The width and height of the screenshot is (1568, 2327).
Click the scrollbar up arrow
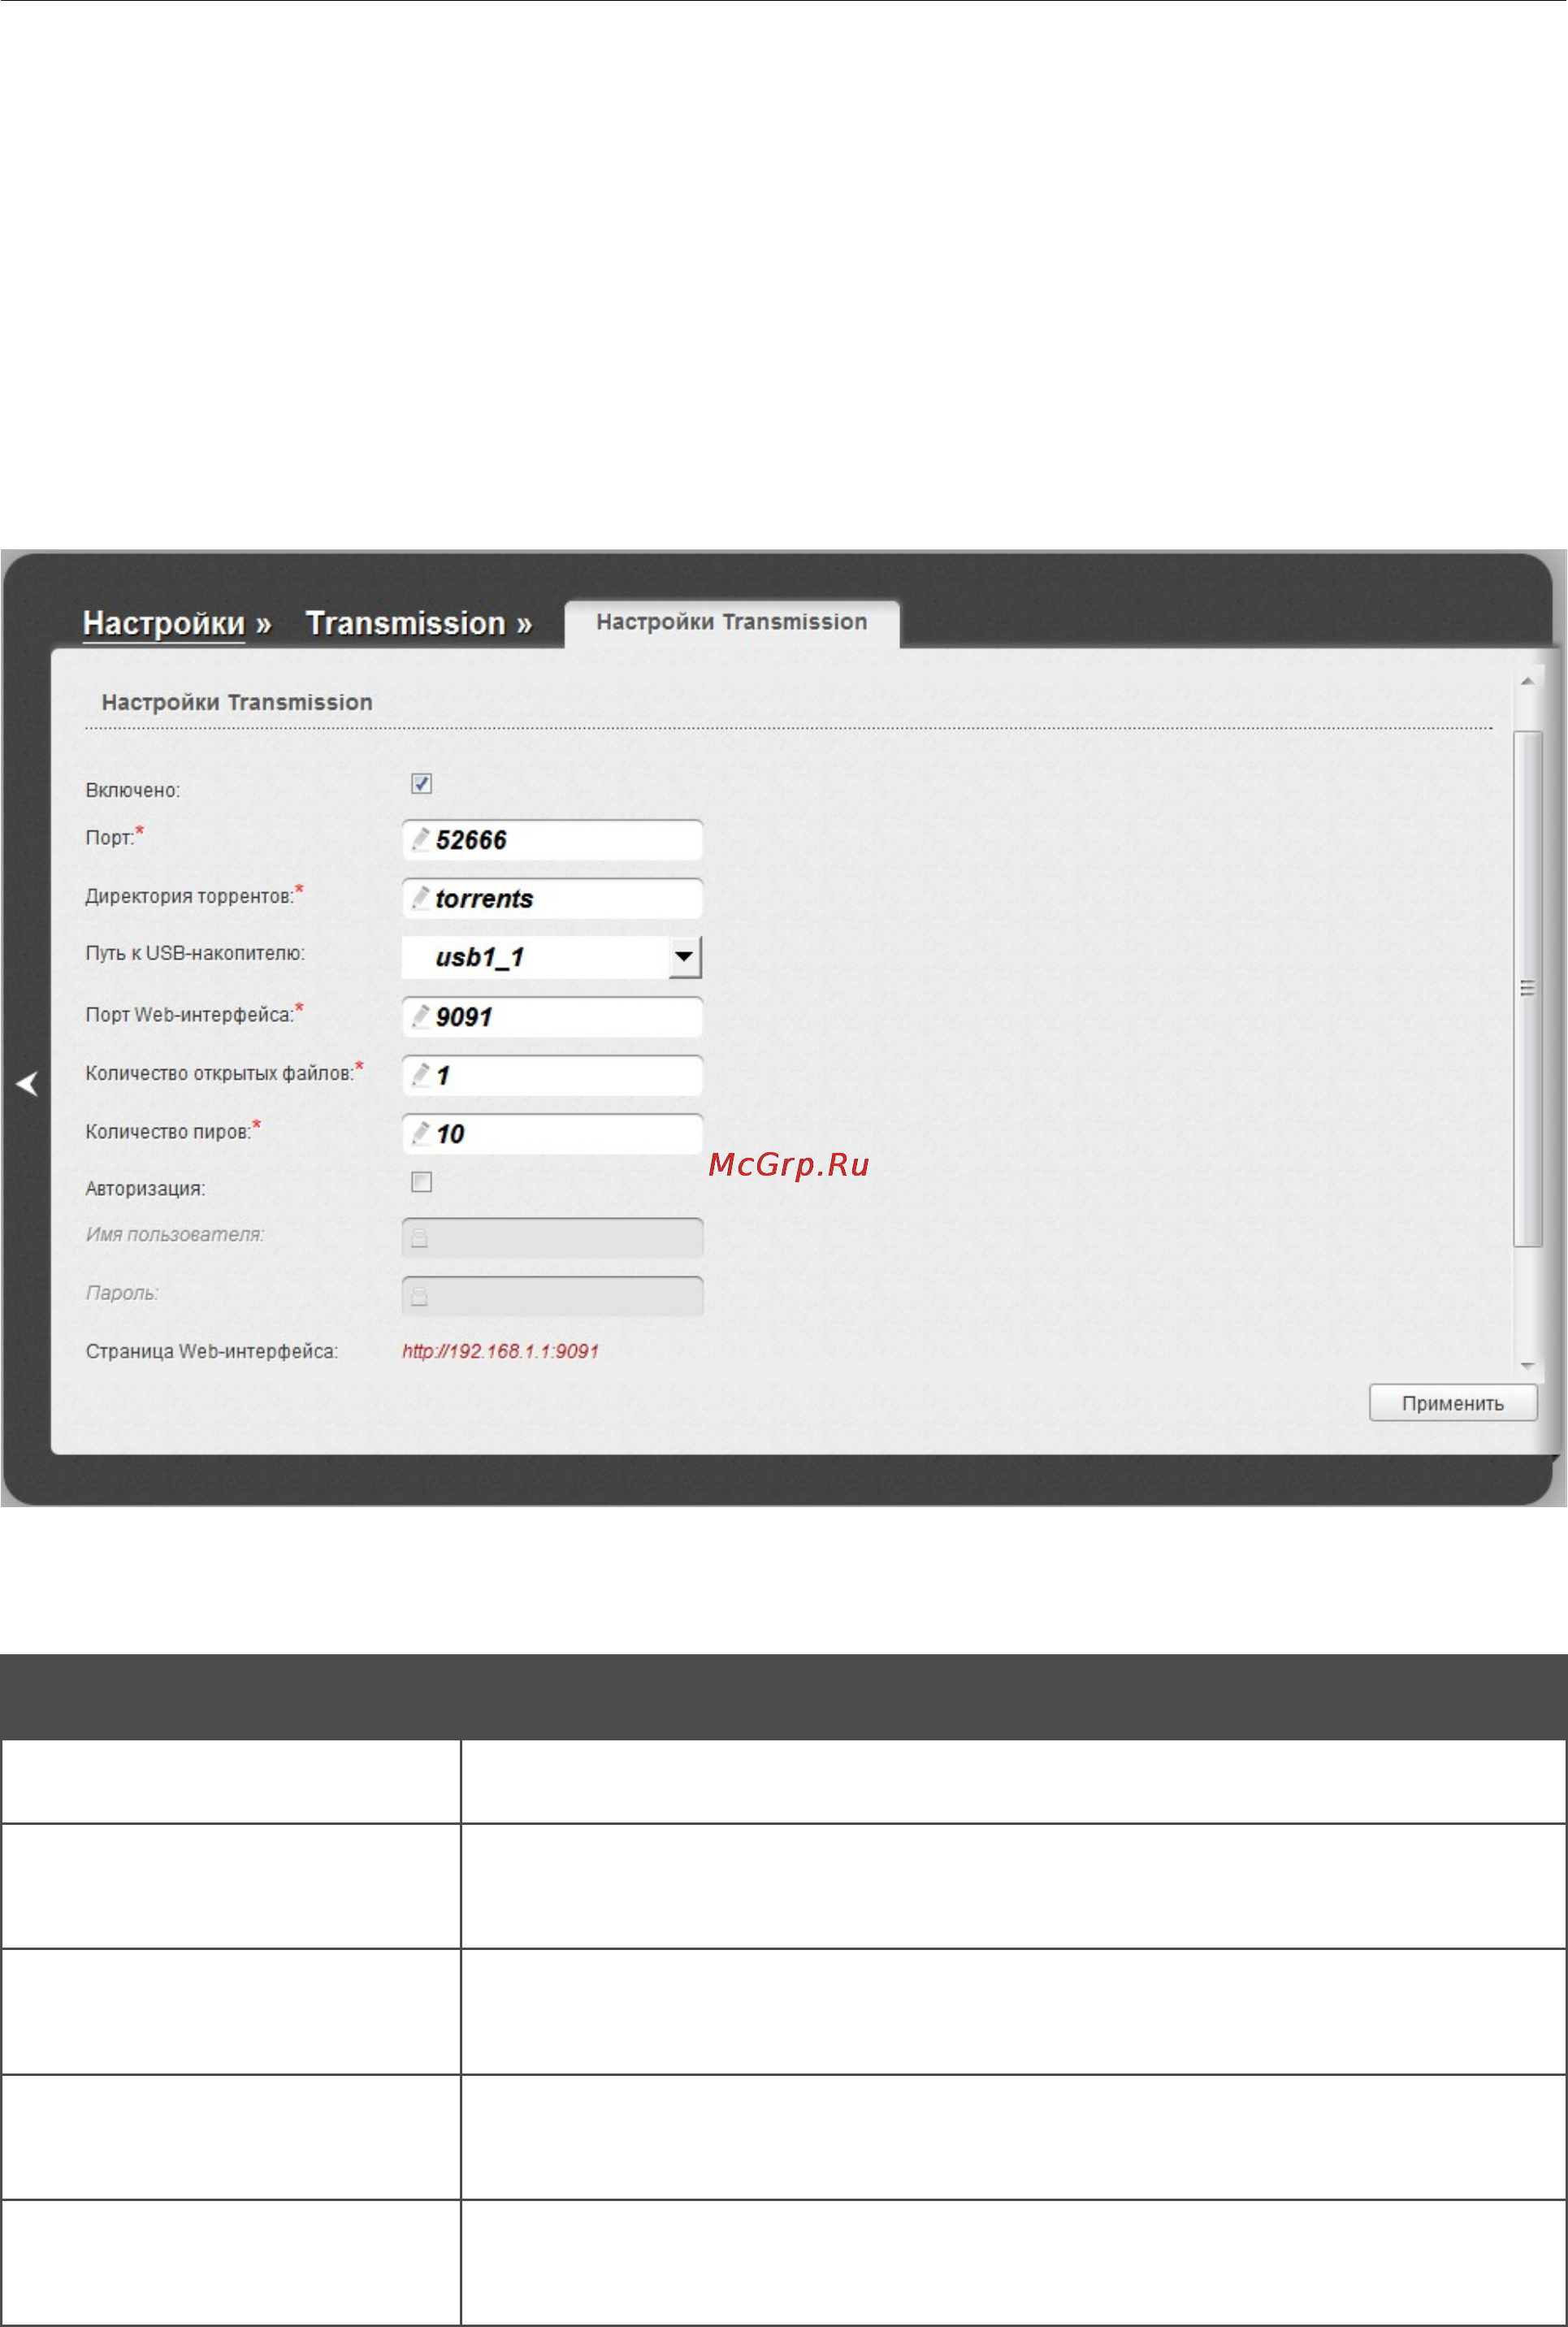click(x=1527, y=681)
